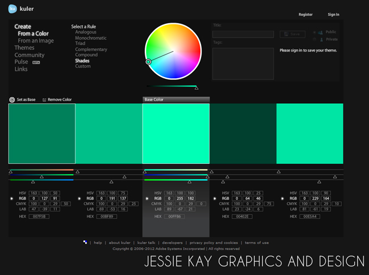Click the Private person icon
The image size is (369, 275).
pos(321,40)
